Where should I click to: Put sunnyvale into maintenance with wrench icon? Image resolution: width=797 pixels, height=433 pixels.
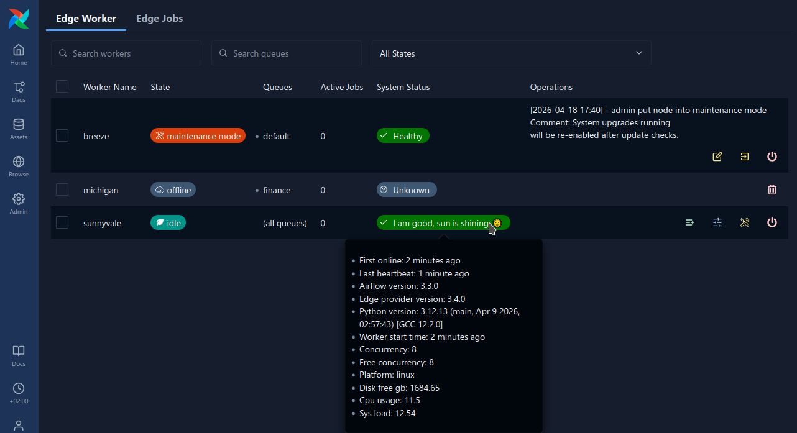(744, 222)
